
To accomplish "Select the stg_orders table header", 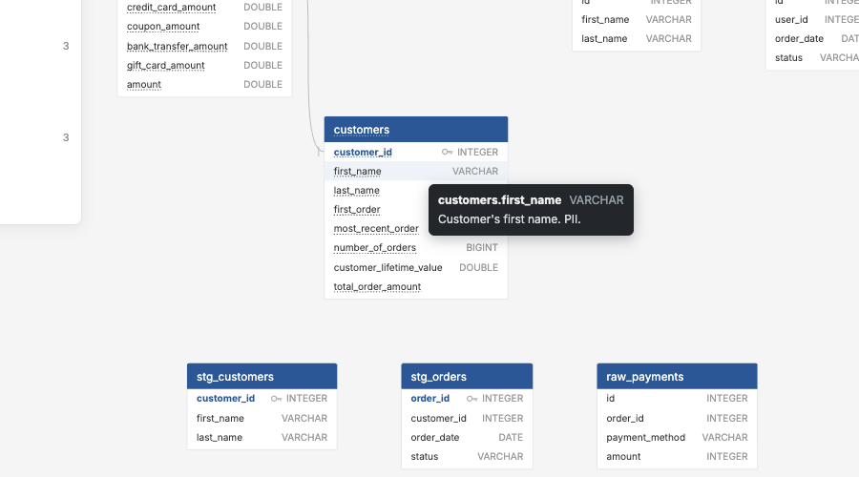I will pos(467,376).
